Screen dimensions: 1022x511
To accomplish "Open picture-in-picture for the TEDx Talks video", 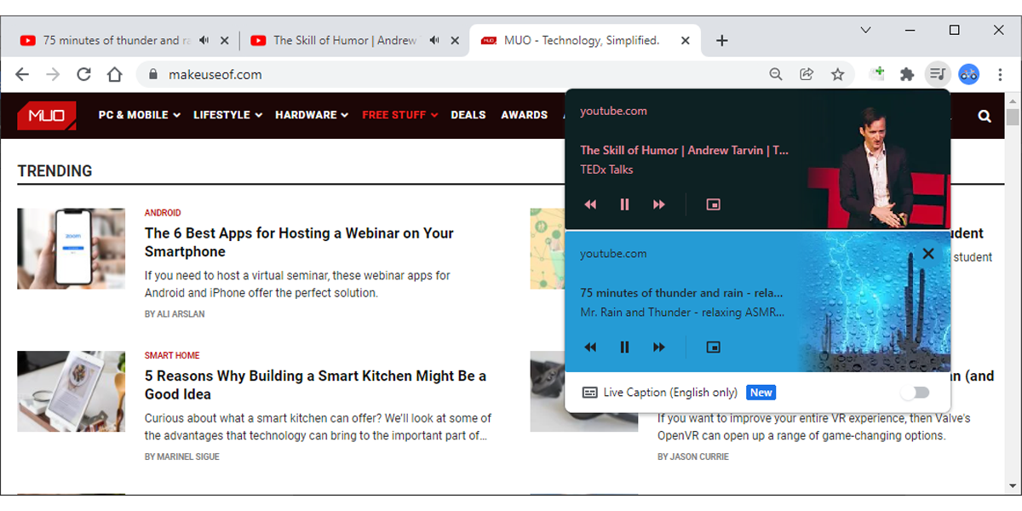I will coord(713,204).
